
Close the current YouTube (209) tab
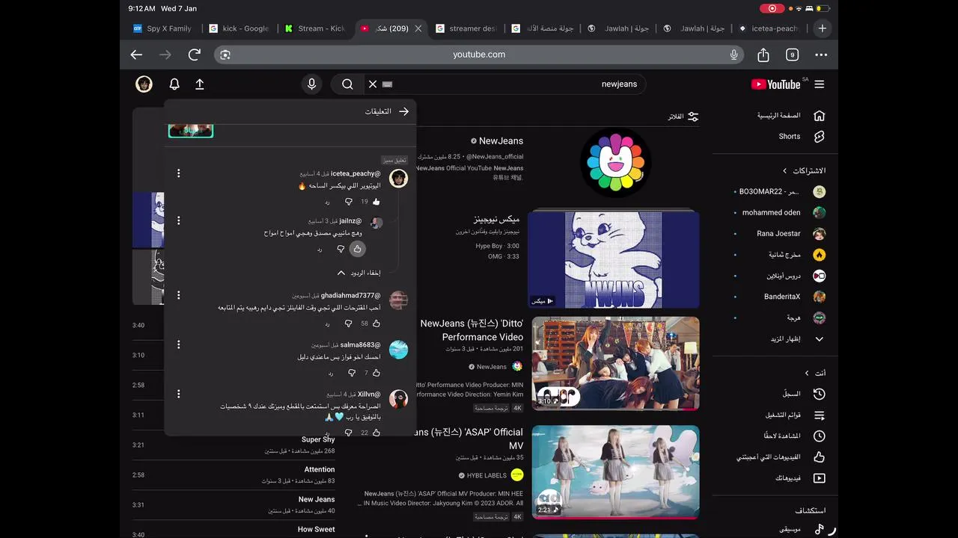tap(418, 28)
